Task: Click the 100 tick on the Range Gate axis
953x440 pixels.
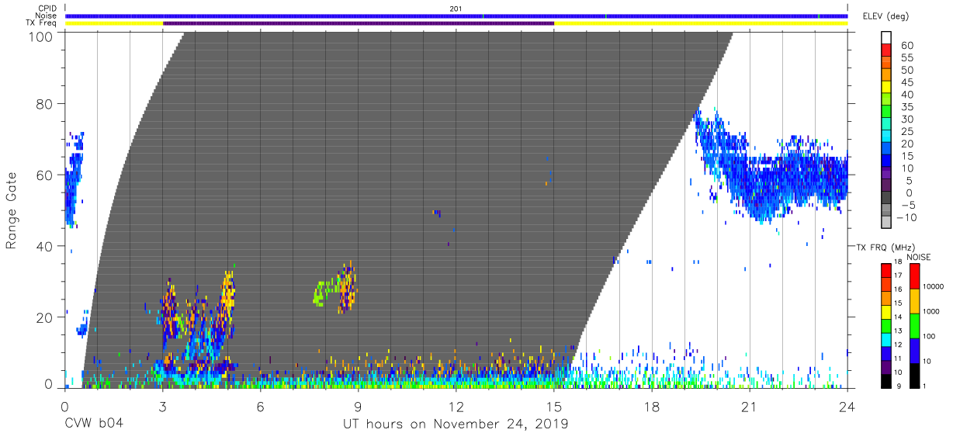Action: 41,36
